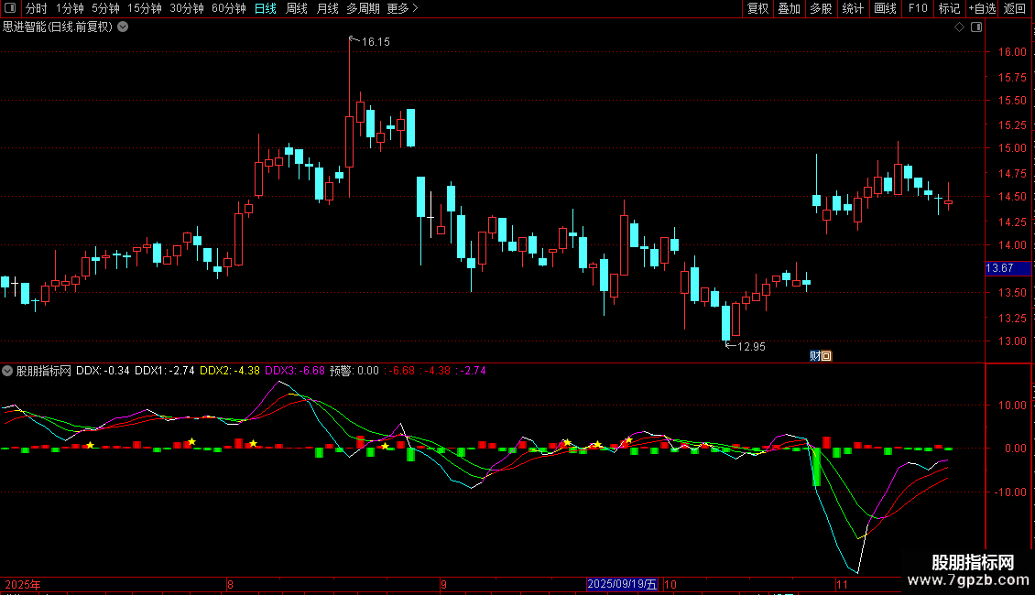Screen dimensions: 1035x595
Task: Open the 统计 statistics tool
Action: [x=853, y=8]
